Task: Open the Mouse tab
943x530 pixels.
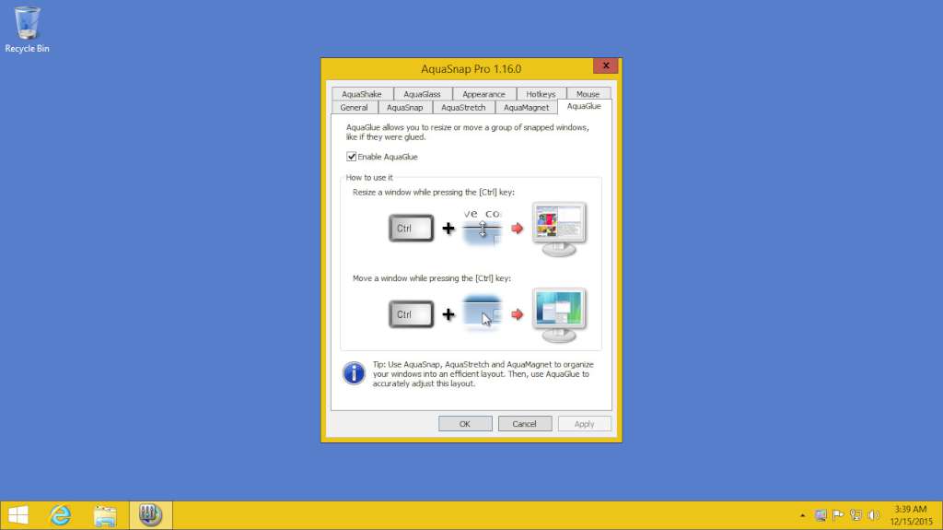Action: point(588,94)
